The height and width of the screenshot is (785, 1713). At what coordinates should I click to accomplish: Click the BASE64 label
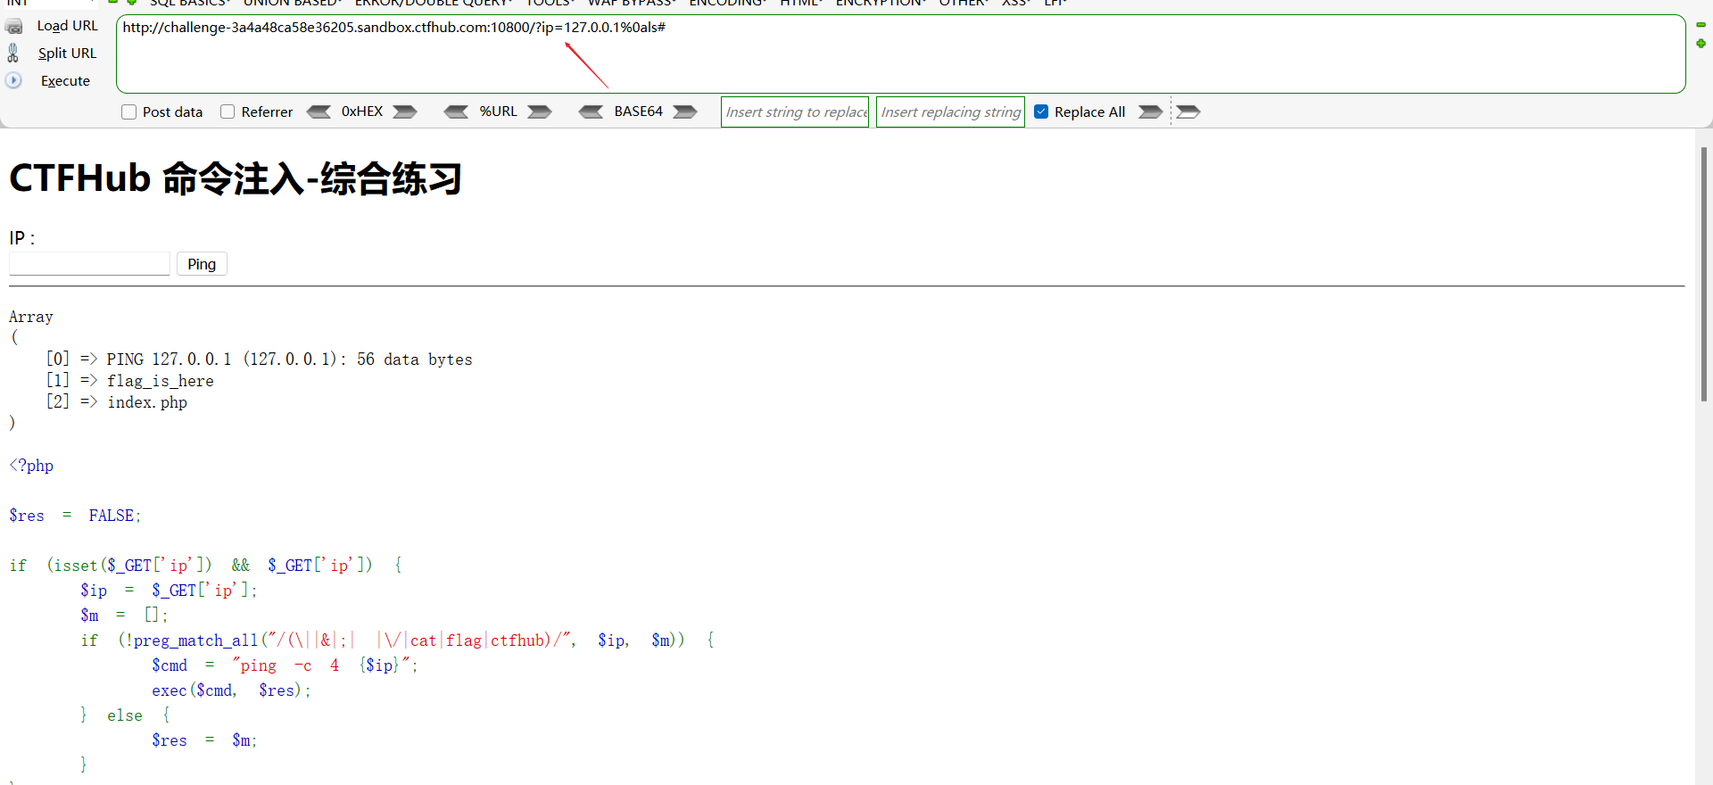(x=638, y=112)
